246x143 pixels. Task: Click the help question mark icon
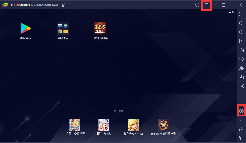(197, 5)
